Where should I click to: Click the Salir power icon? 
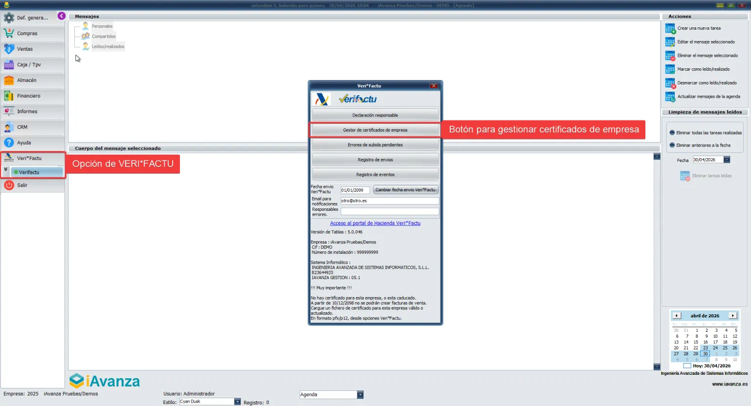tap(9, 185)
